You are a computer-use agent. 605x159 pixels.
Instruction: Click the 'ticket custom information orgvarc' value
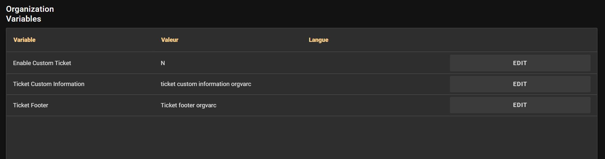[206, 84]
